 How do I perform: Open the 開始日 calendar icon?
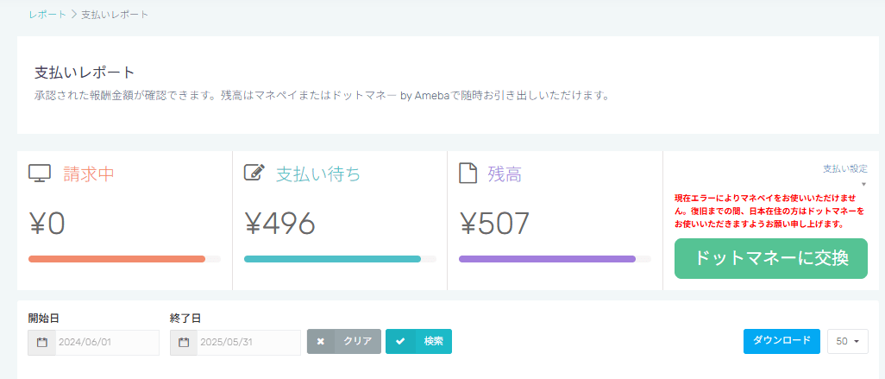pos(42,342)
